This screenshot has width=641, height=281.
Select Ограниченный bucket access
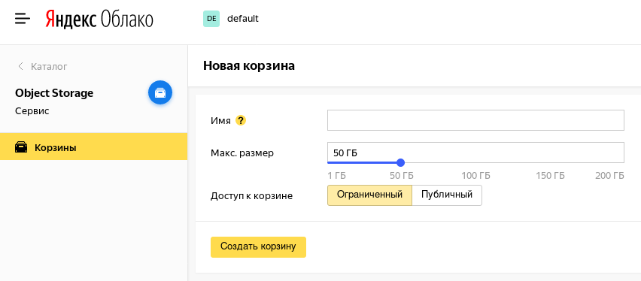tap(369, 195)
